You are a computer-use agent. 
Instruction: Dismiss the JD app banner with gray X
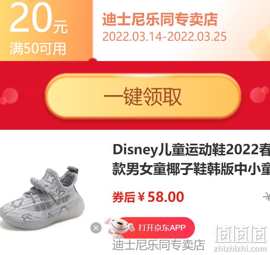tap(96, 228)
